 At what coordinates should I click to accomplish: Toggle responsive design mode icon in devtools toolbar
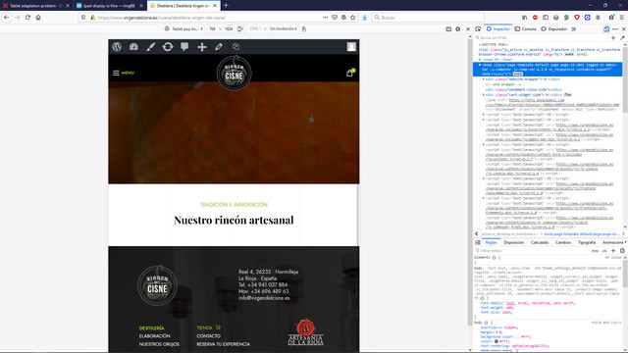[x=606, y=28]
